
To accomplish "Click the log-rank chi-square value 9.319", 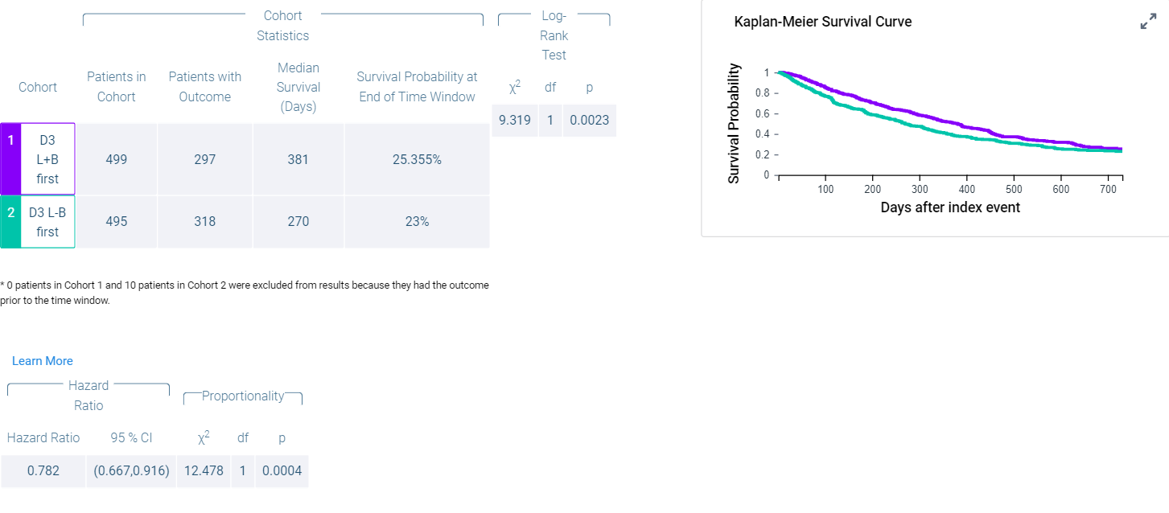I will [515, 121].
